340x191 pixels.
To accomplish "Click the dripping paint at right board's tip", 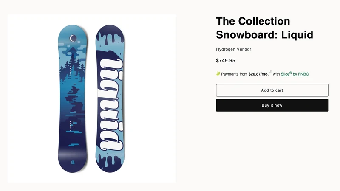I will pos(110,36).
